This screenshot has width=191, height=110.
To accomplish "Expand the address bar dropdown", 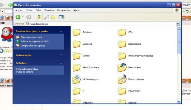I will [x=178, y=24].
